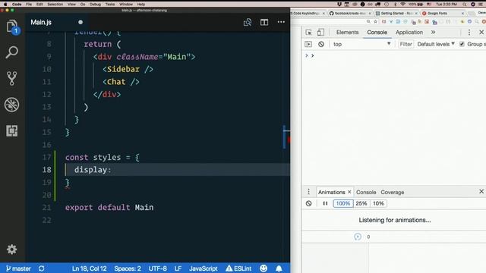Change indentation via Spaces: 2
The width and height of the screenshot is (486, 273).
point(128,268)
